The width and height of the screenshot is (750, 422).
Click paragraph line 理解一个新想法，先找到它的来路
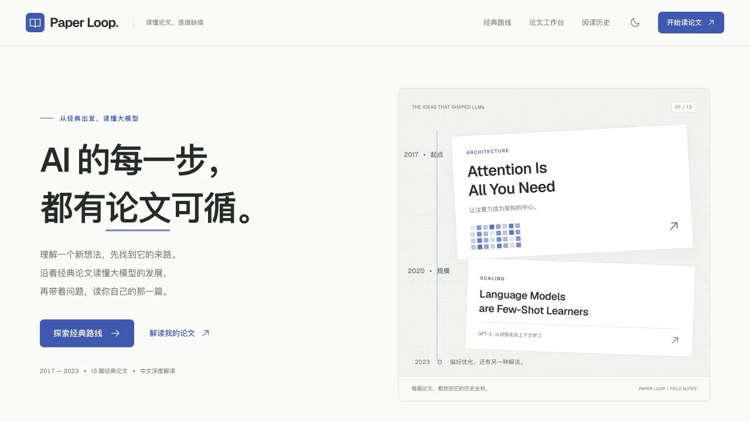(x=108, y=254)
